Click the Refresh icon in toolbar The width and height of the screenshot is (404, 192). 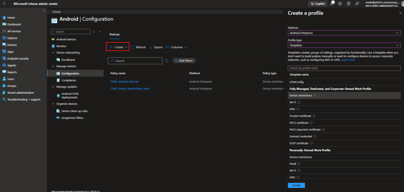[133, 47]
